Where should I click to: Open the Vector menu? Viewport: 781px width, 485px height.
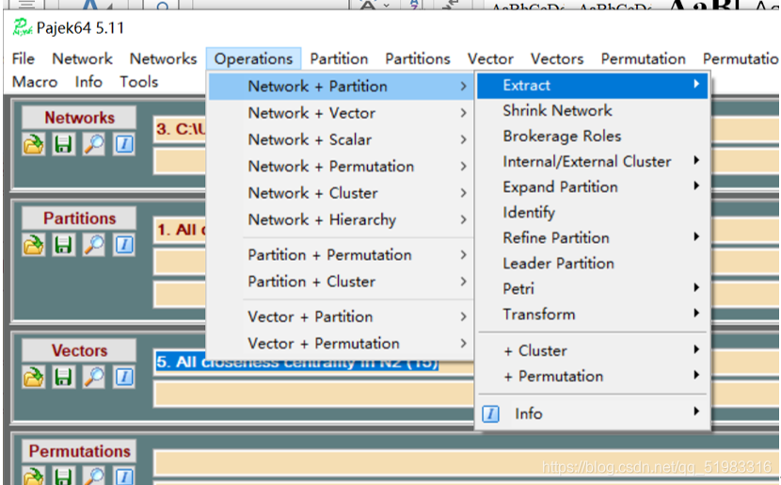pyautogui.click(x=490, y=58)
